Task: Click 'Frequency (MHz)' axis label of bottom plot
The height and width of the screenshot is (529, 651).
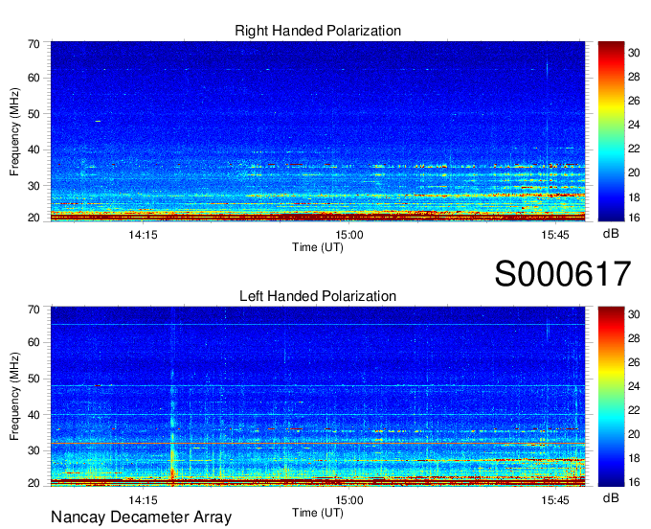Action: coord(14,397)
